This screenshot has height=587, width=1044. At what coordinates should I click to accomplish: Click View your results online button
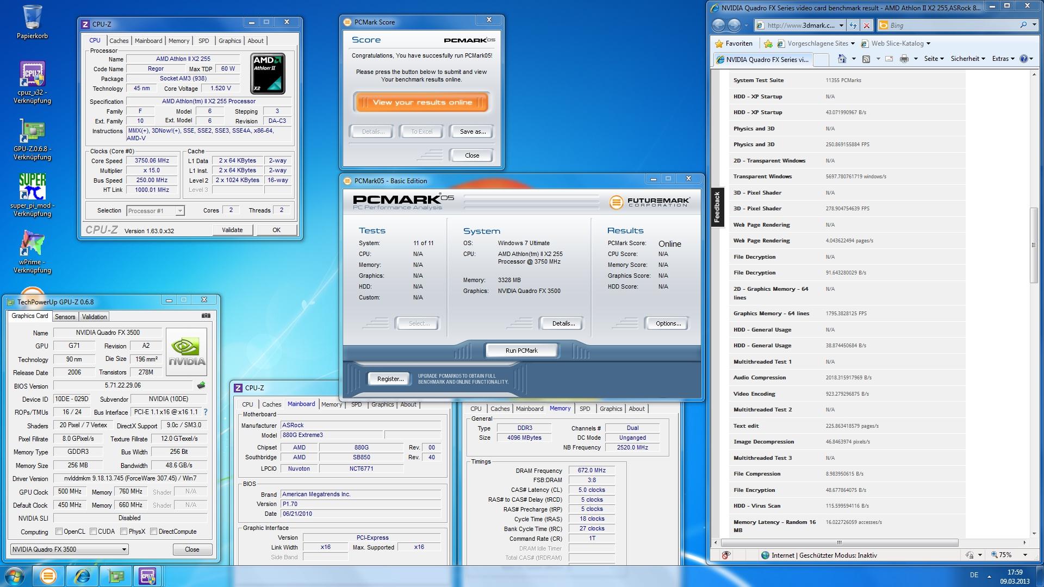[x=422, y=102]
